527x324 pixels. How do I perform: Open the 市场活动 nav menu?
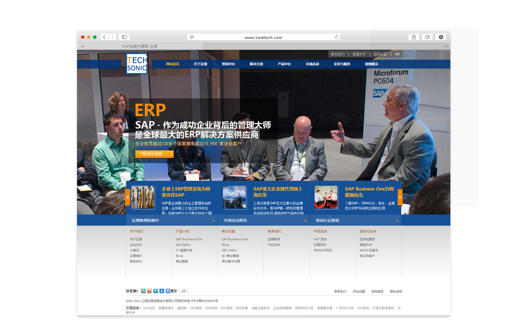pyautogui.click(x=312, y=64)
